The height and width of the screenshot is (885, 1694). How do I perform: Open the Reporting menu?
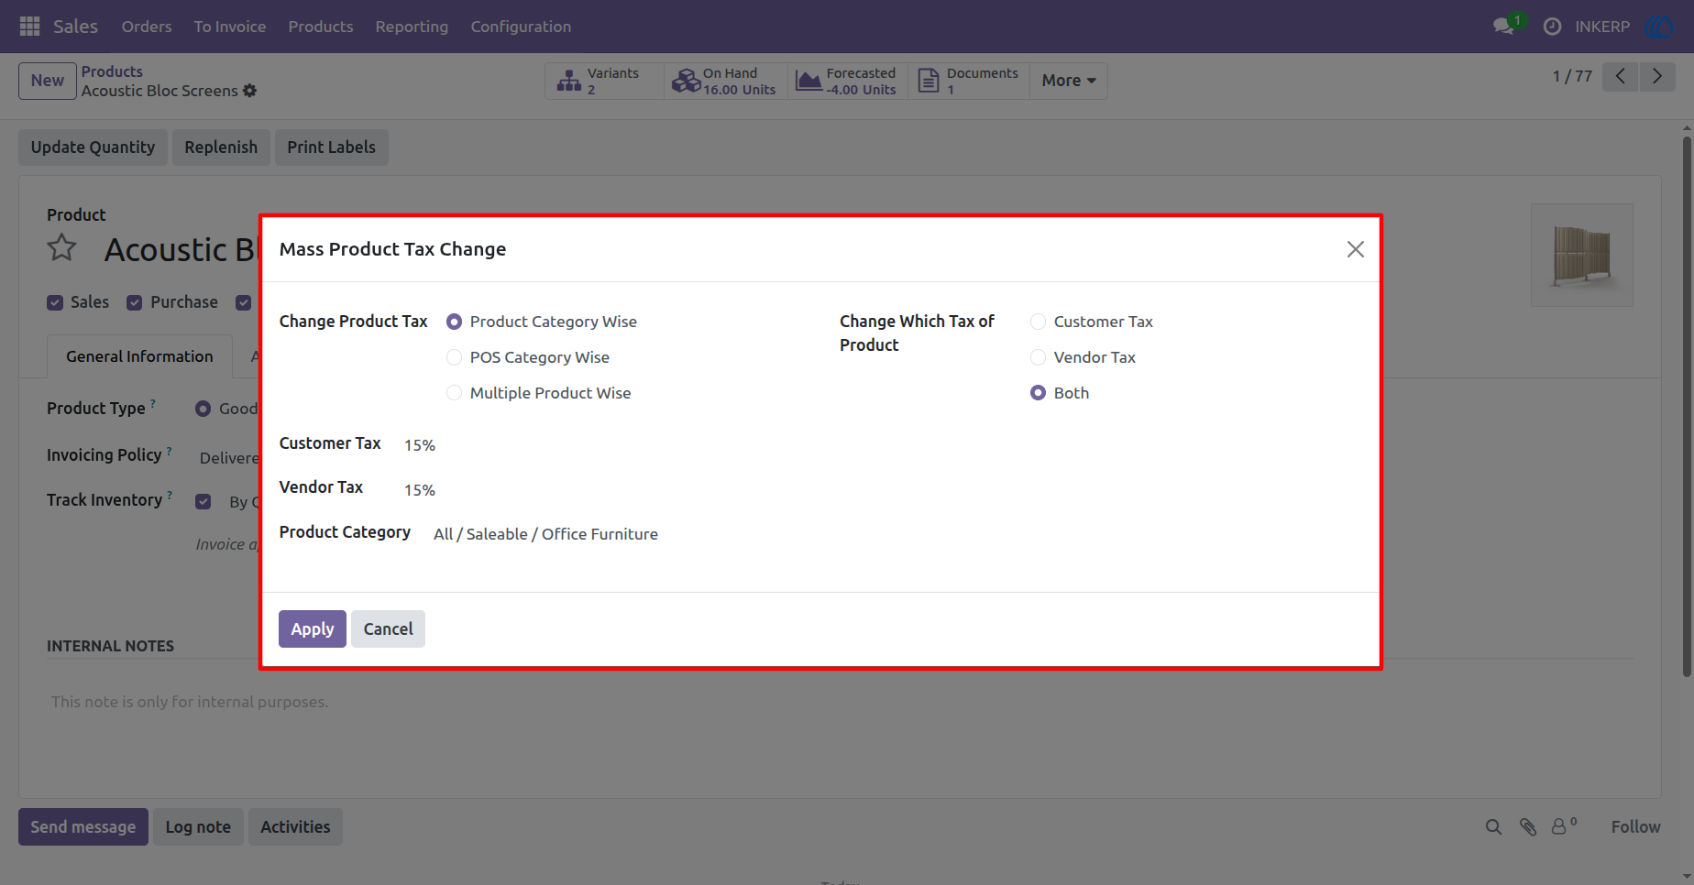click(x=412, y=27)
